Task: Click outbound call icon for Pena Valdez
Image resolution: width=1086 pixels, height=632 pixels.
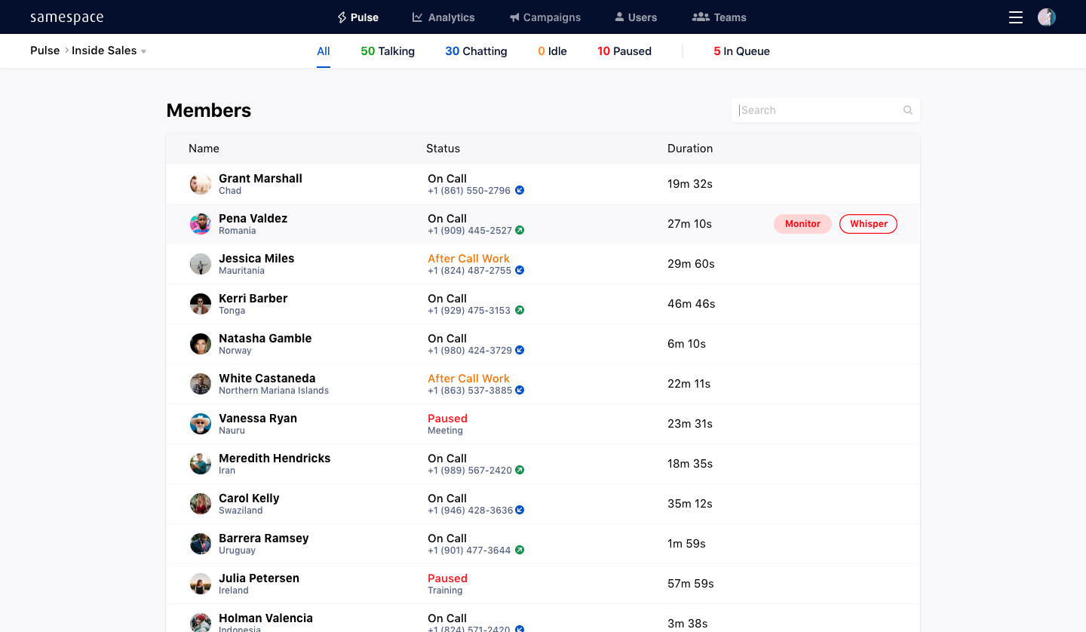Action: (520, 231)
